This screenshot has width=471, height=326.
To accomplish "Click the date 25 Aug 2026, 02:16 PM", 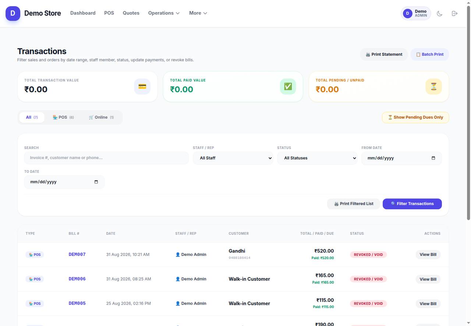I will coord(128,304).
